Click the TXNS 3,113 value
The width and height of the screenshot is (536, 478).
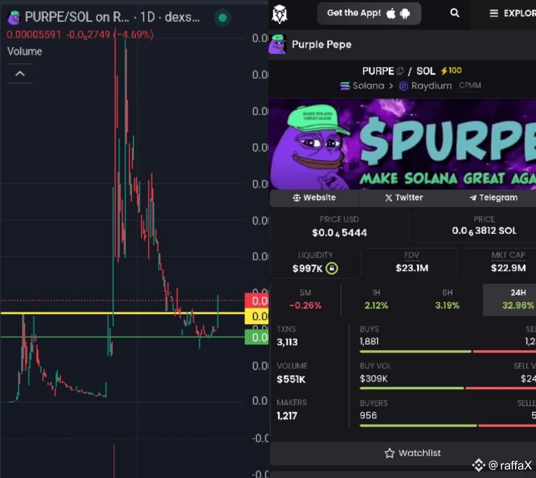pos(287,342)
